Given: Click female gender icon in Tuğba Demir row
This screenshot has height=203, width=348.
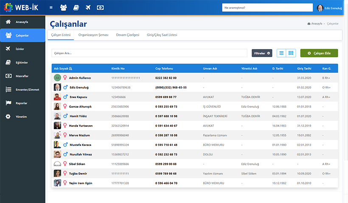Looking at the screenshot, I should 65,173.
